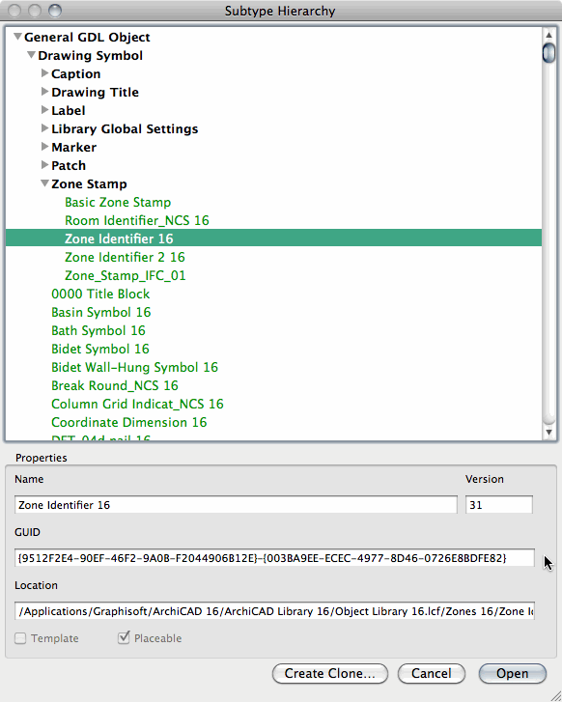Select the Caption label

click(x=75, y=74)
